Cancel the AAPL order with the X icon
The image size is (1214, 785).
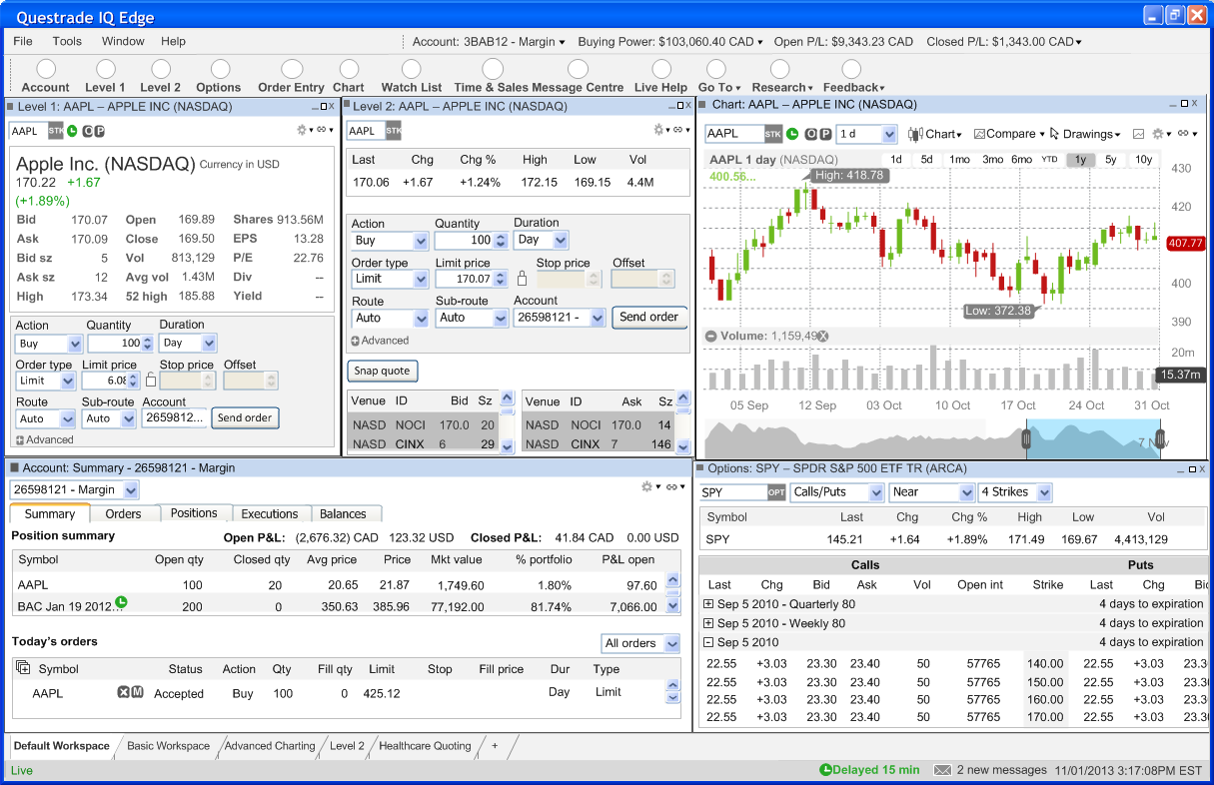pyautogui.click(x=124, y=692)
